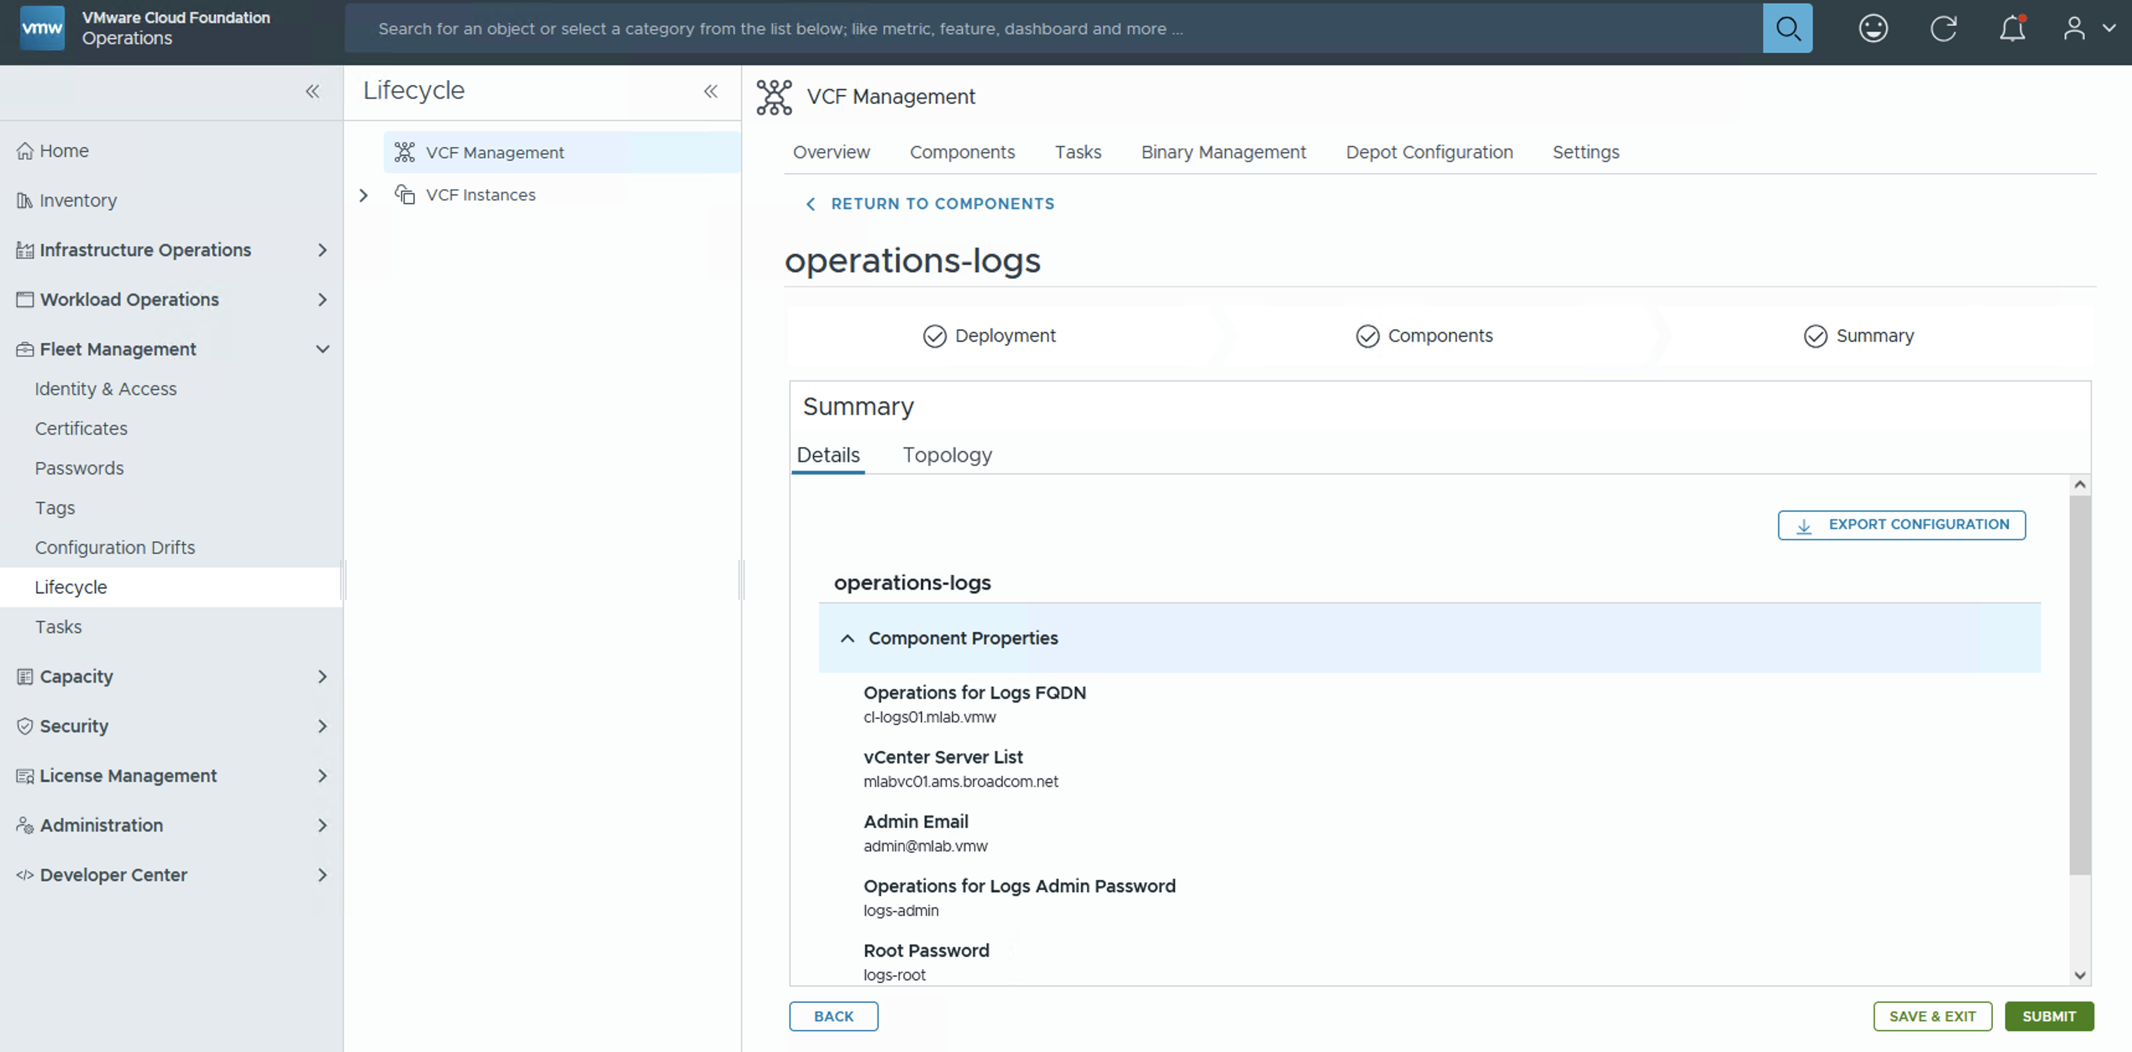Collapse the Fleet Management section
Image resolution: width=2132 pixels, height=1052 pixels.
tap(322, 349)
